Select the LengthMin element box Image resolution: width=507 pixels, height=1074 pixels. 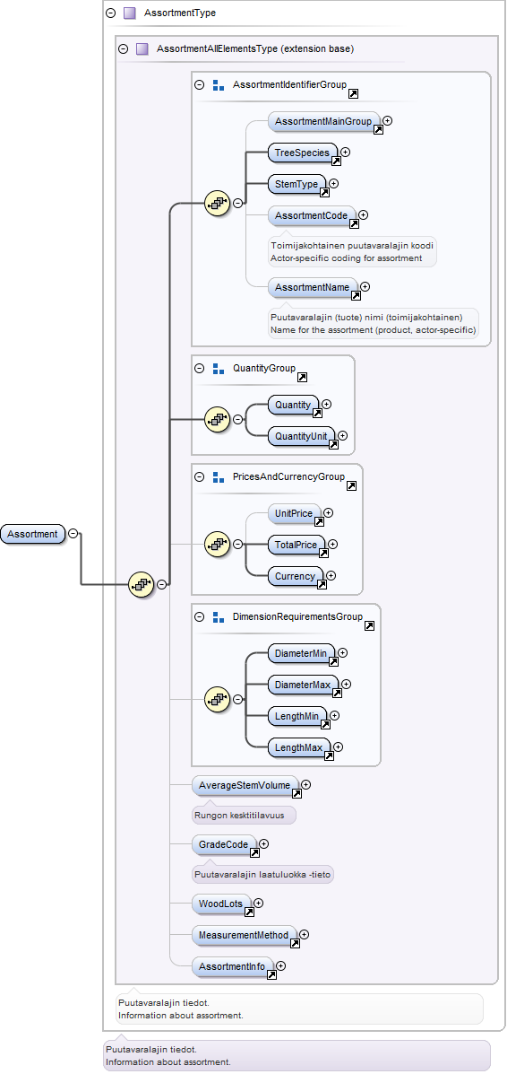[x=297, y=716]
